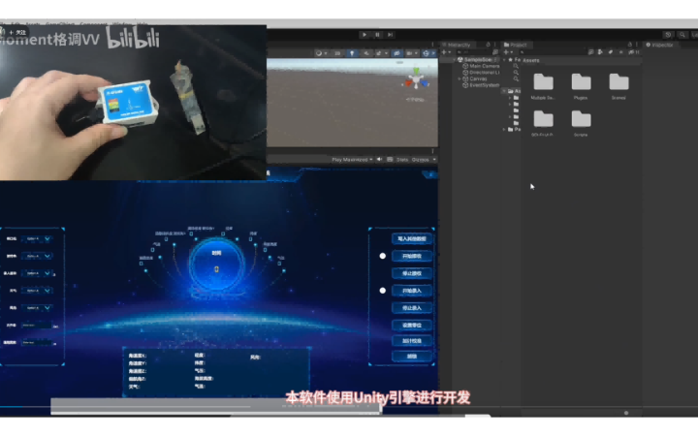
Task: Click the red X axis of Scene gizmo
Action: pos(408,83)
